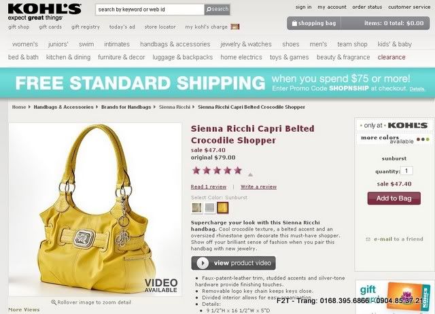435x314 pixels.
Task: Select the sunburst yellow color swatch
Action: [222, 208]
